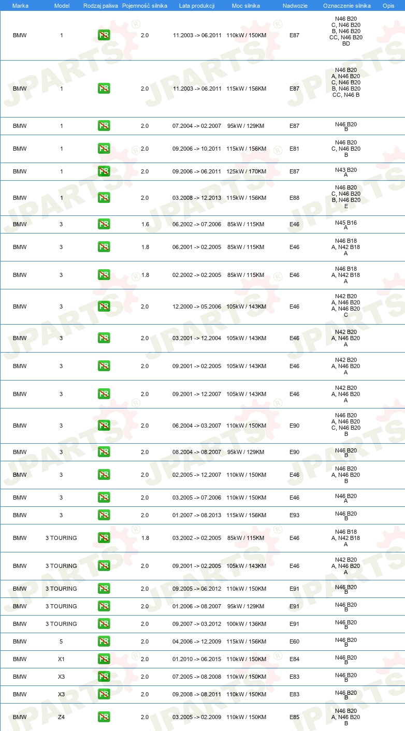Click fuel icon in 3 TOURING 100kW / 136KM row
405x731 pixels.
pos(104,624)
